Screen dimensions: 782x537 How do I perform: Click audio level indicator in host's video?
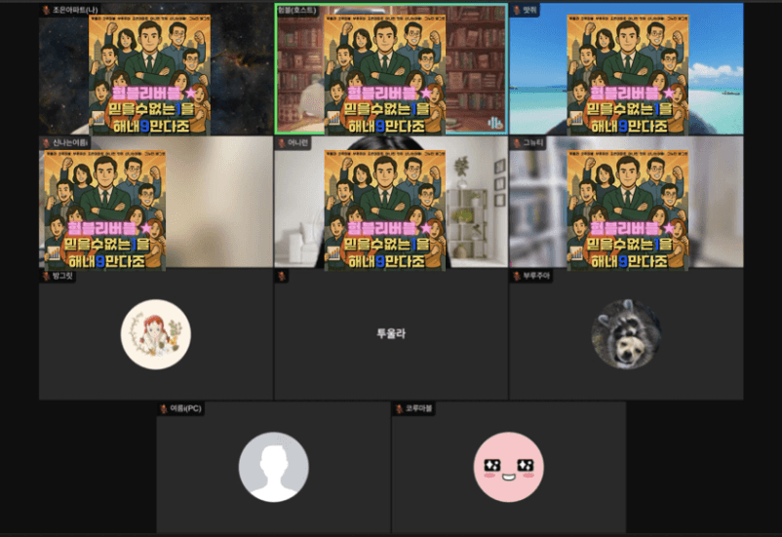(x=494, y=123)
